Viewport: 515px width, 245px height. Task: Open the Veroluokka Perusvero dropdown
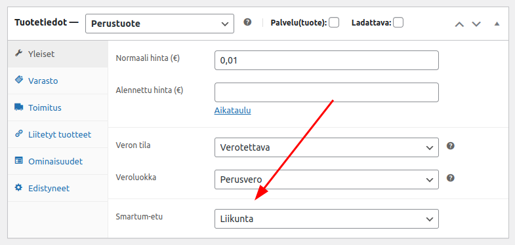pyautogui.click(x=327, y=179)
